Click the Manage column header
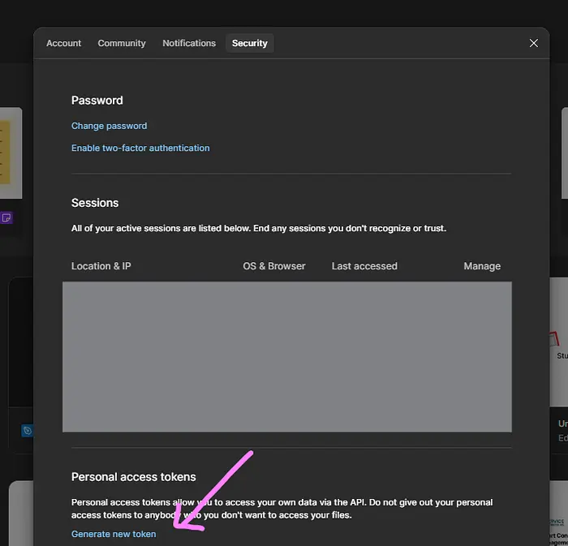Viewport: 568px width, 546px height. (x=482, y=266)
